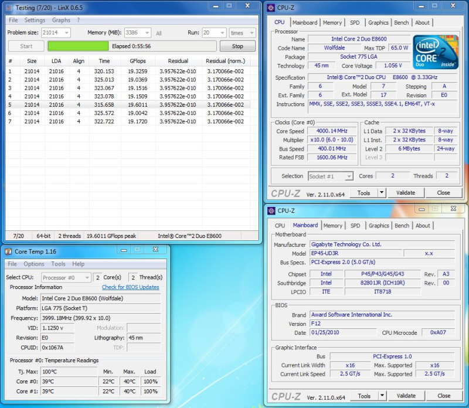469x408 pixels.
Task: Click the Stop button in LinX
Action: point(237,46)
